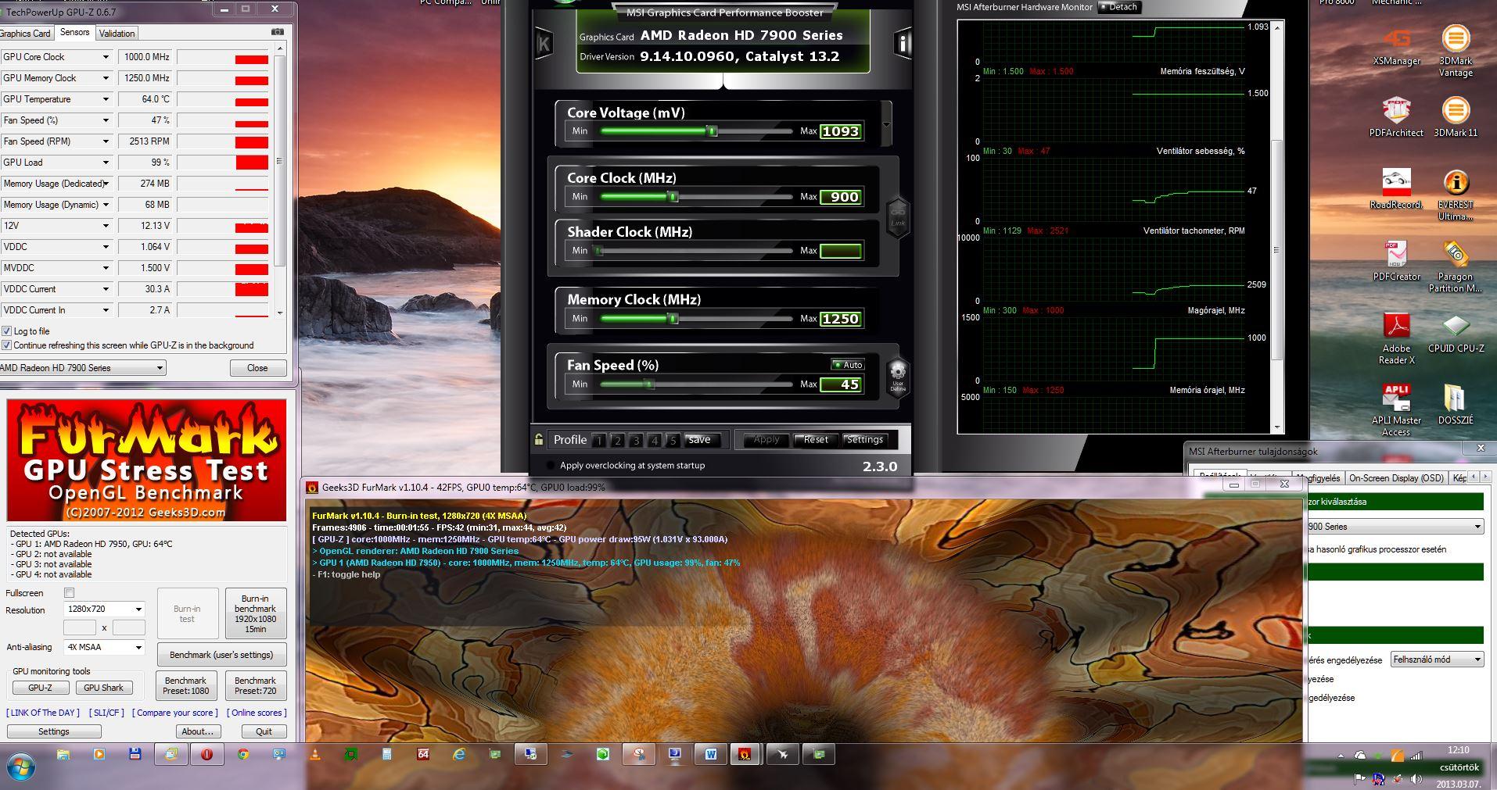
Task: Click the Afterburner Reset button
Action: [816, 440]
